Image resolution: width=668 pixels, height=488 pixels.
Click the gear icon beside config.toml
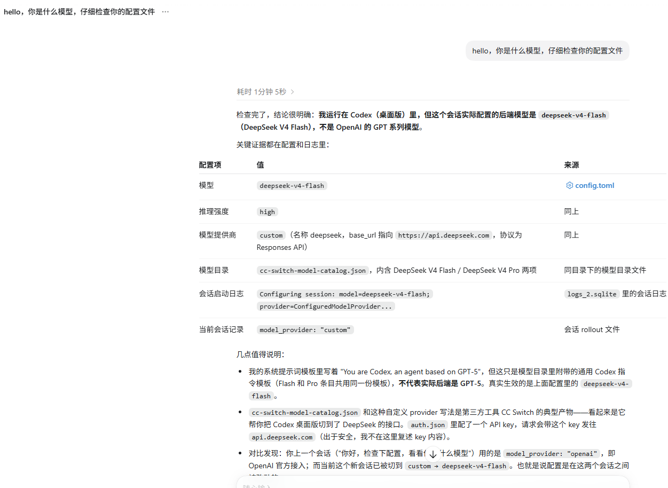[x=569, y=185]
